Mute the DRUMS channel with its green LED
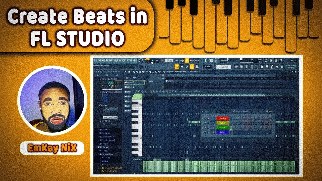Image resolution: width=322 pixels, height=181 pixels. click(203, 132)
